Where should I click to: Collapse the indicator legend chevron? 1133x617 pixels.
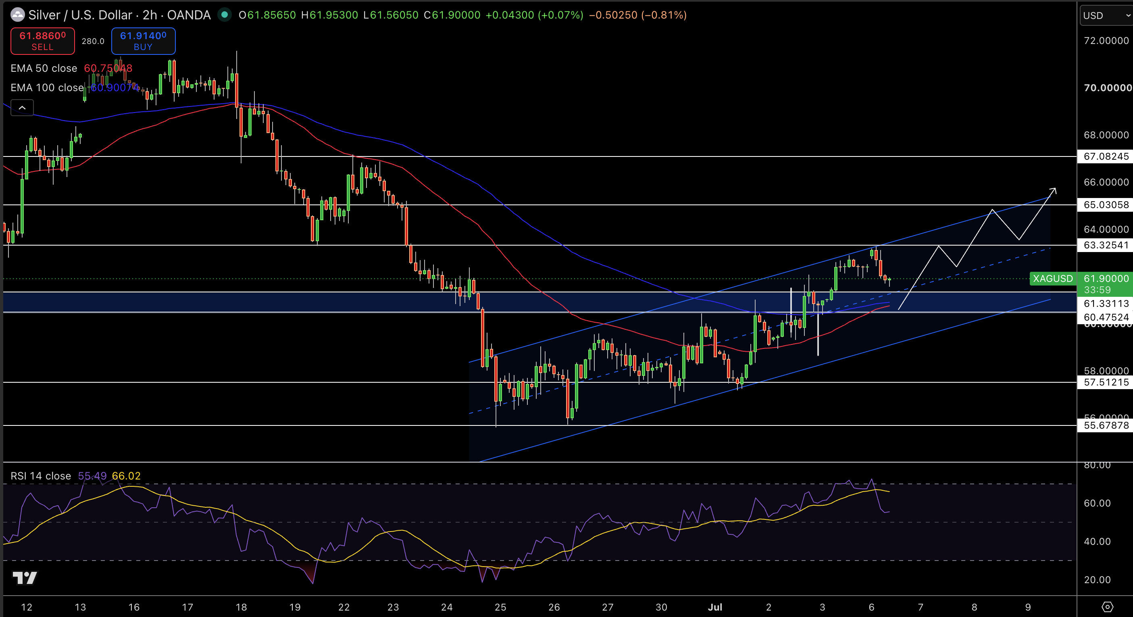coord(22,108)
